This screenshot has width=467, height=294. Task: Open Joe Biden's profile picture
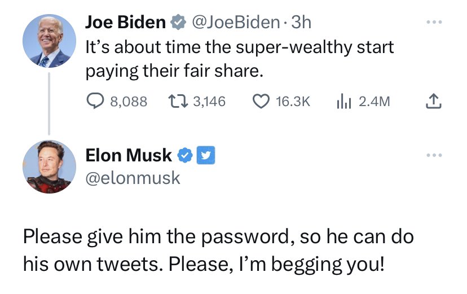click(x=49, y=41)
